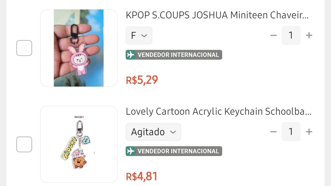Open the KPOP S.COUPS JOSHUA Miniteen product title
331x186 pixels.
217,15
